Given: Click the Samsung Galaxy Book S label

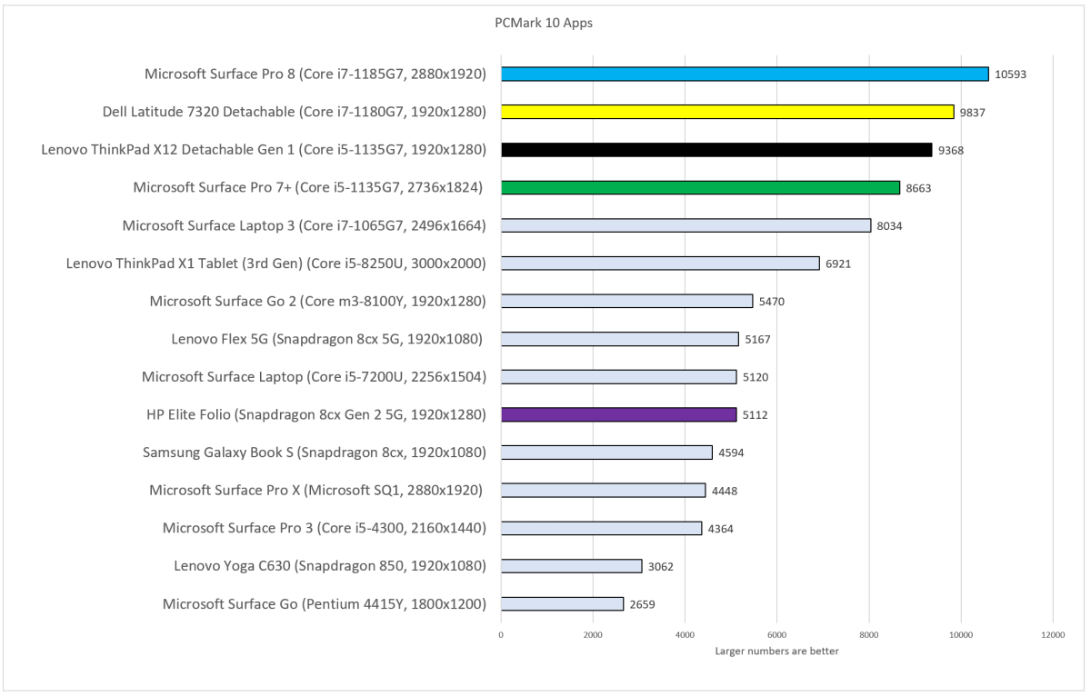Looking at the screenshot, I should coord(315,452).
